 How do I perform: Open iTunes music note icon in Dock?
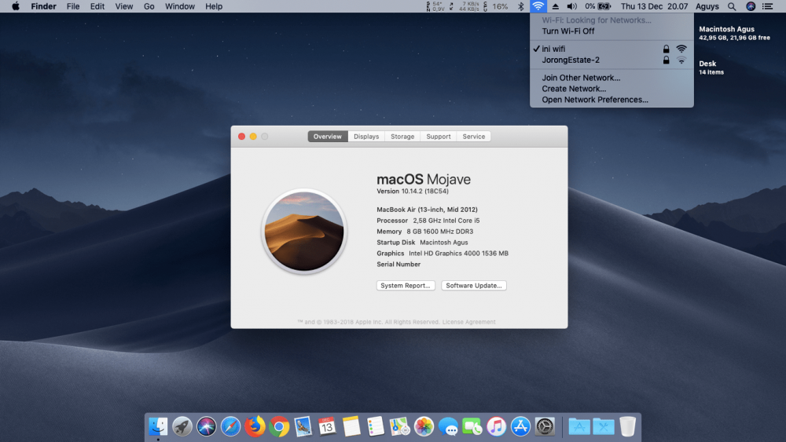[x=496, y=426]
